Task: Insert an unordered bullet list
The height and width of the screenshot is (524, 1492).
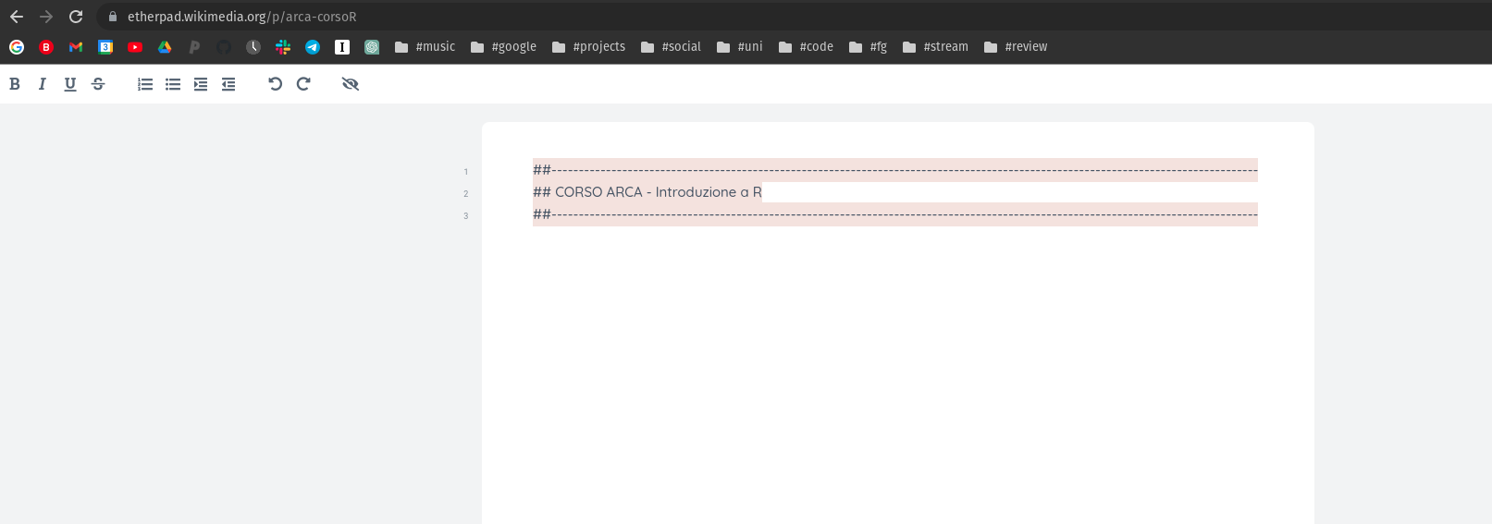Action: point(173,84)
